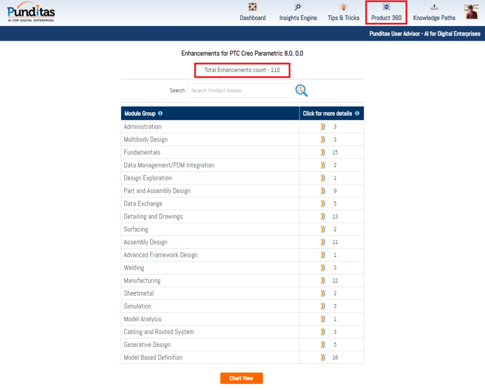Expand Model Based Definition details arrow
This screenshot has width=485, height=390.
[x=323, y=357]
